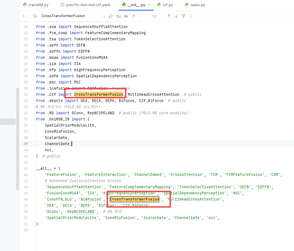
Task: Click 'FeatureFusion' string on line 44
Action: pos(62,175)
